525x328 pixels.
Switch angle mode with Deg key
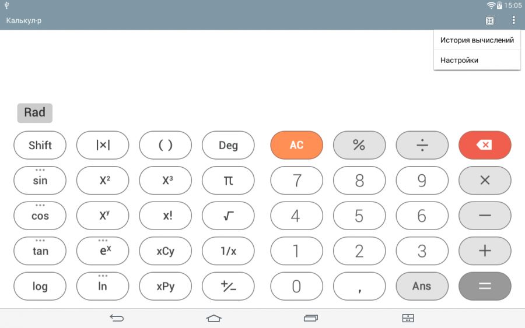point(228,145)
